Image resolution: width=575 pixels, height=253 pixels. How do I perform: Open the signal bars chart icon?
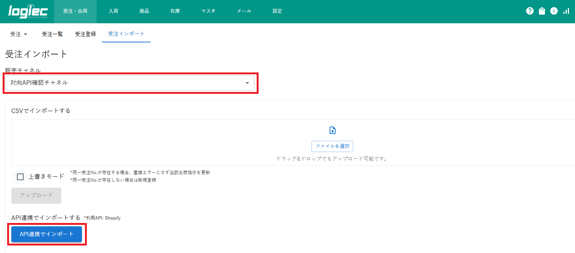[566, 11]
